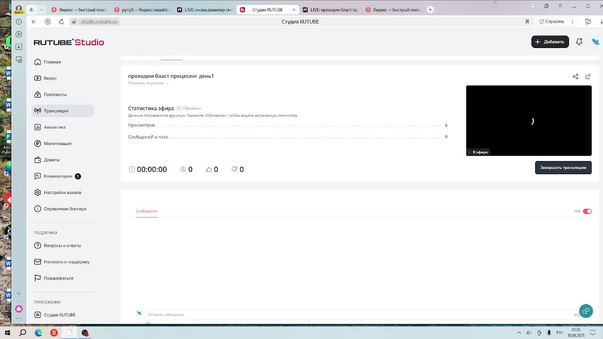The height and width of the screenshot is (339, 603).
Task: Switch to 'LIVE: проходим бласт' tab
Action: tap(330, 9)
